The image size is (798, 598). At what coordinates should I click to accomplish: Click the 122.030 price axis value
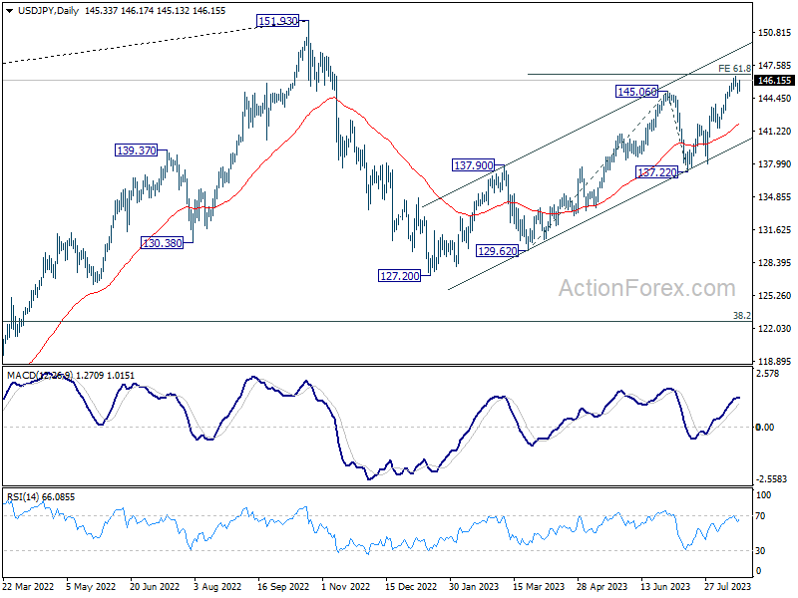click(774, 328)
